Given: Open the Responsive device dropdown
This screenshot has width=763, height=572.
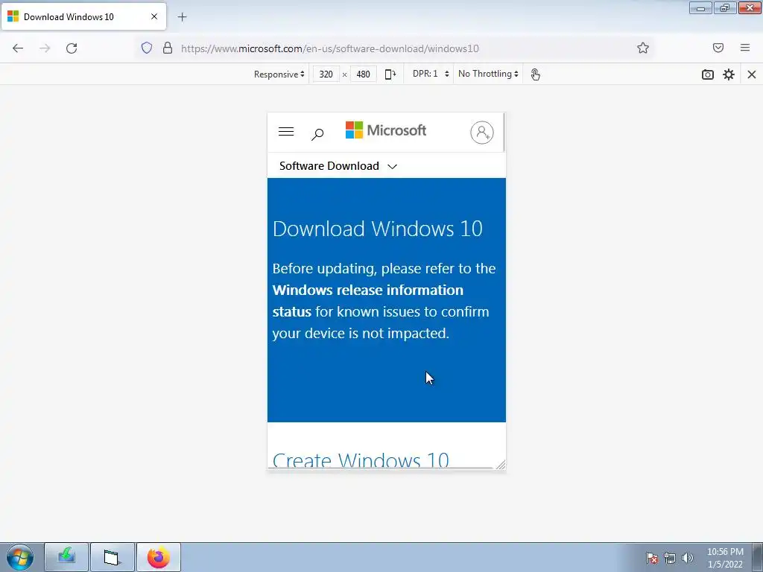Looking at the screenshot, I should [x=279, y=74].
